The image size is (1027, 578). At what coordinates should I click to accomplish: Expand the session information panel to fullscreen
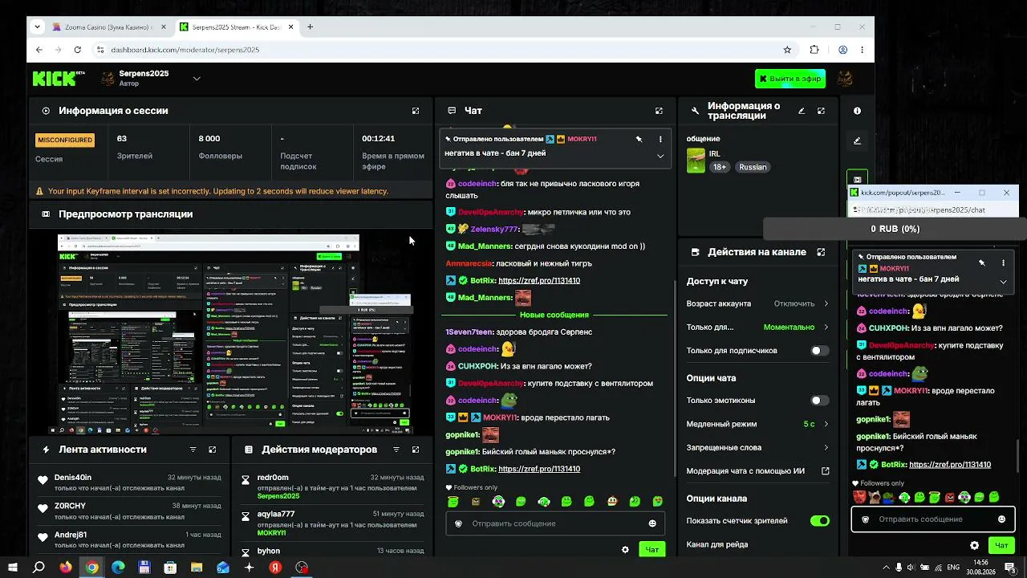click(x=416, y=111)
